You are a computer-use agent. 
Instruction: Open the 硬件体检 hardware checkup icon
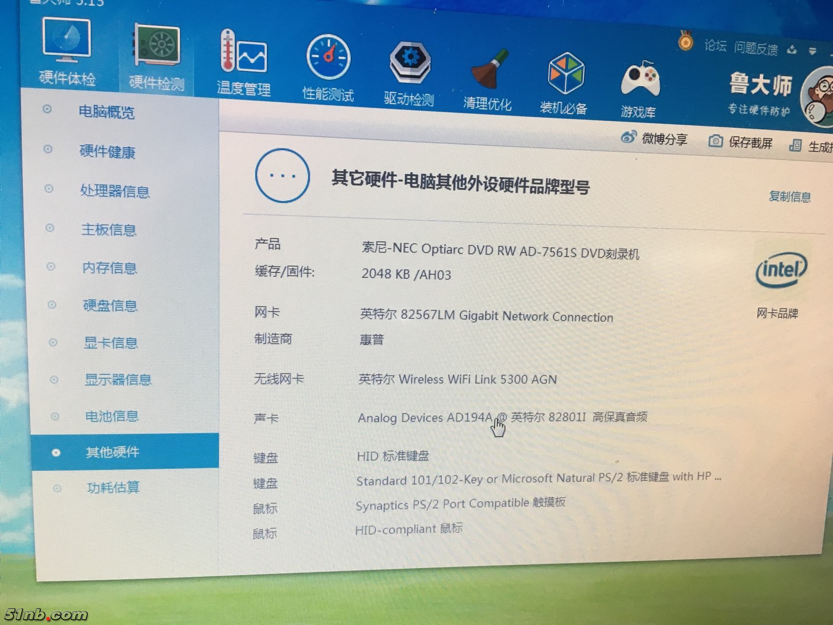coord(67,52)
